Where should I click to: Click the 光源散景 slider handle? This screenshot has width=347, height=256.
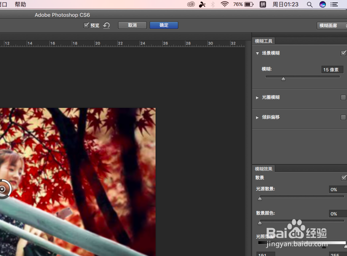(260, 199)
